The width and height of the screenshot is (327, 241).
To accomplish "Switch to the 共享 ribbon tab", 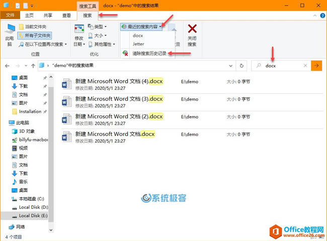I will point(48,15).
